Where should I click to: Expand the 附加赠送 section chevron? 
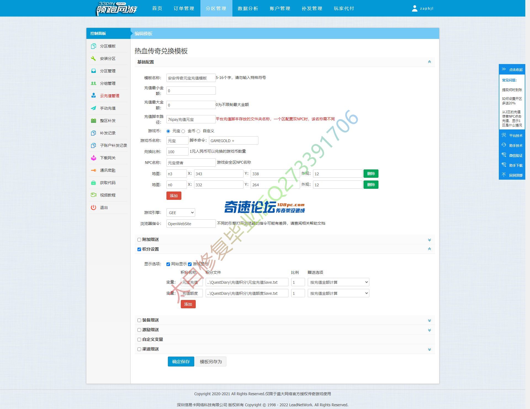430,240
